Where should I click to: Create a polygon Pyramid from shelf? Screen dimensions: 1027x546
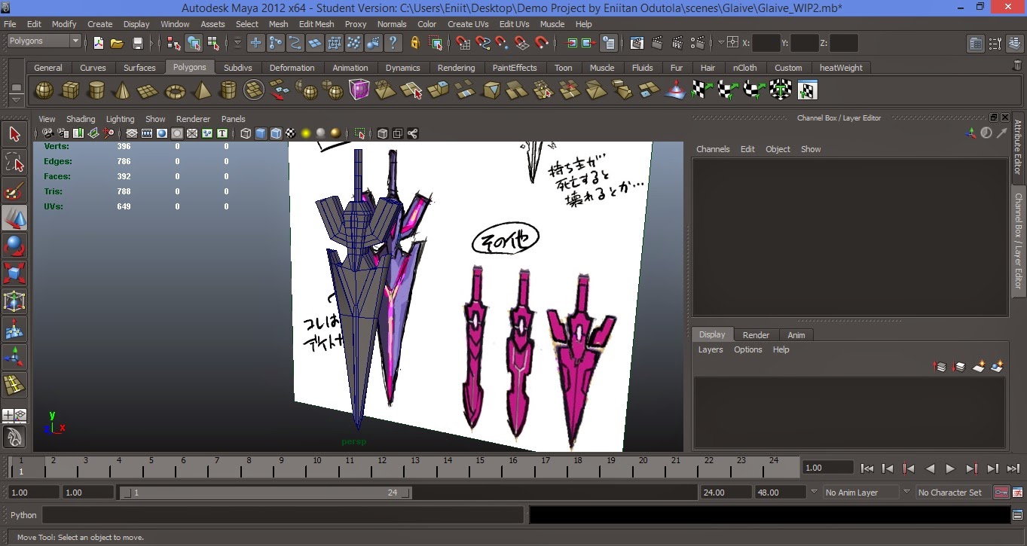pos(202,91)
